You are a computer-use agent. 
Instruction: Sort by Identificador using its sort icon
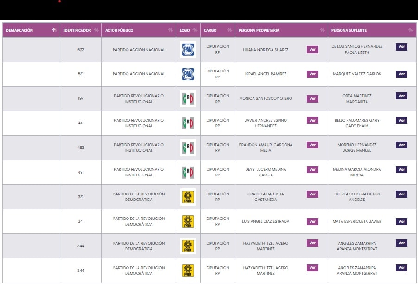[x=96, y=30]
